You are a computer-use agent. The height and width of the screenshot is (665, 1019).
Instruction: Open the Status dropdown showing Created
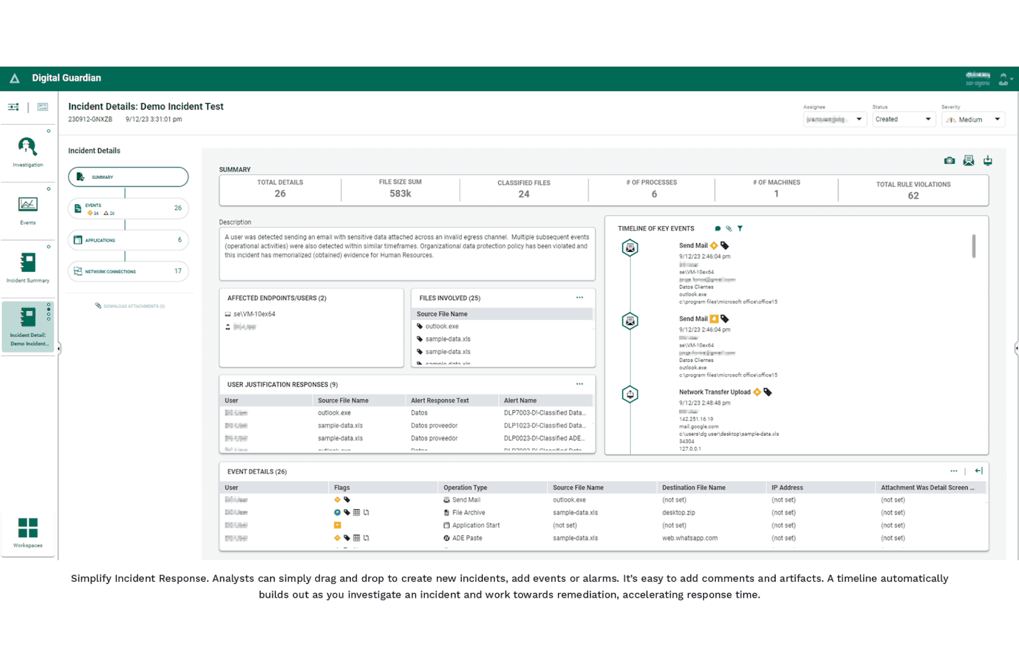pos(903,119)
